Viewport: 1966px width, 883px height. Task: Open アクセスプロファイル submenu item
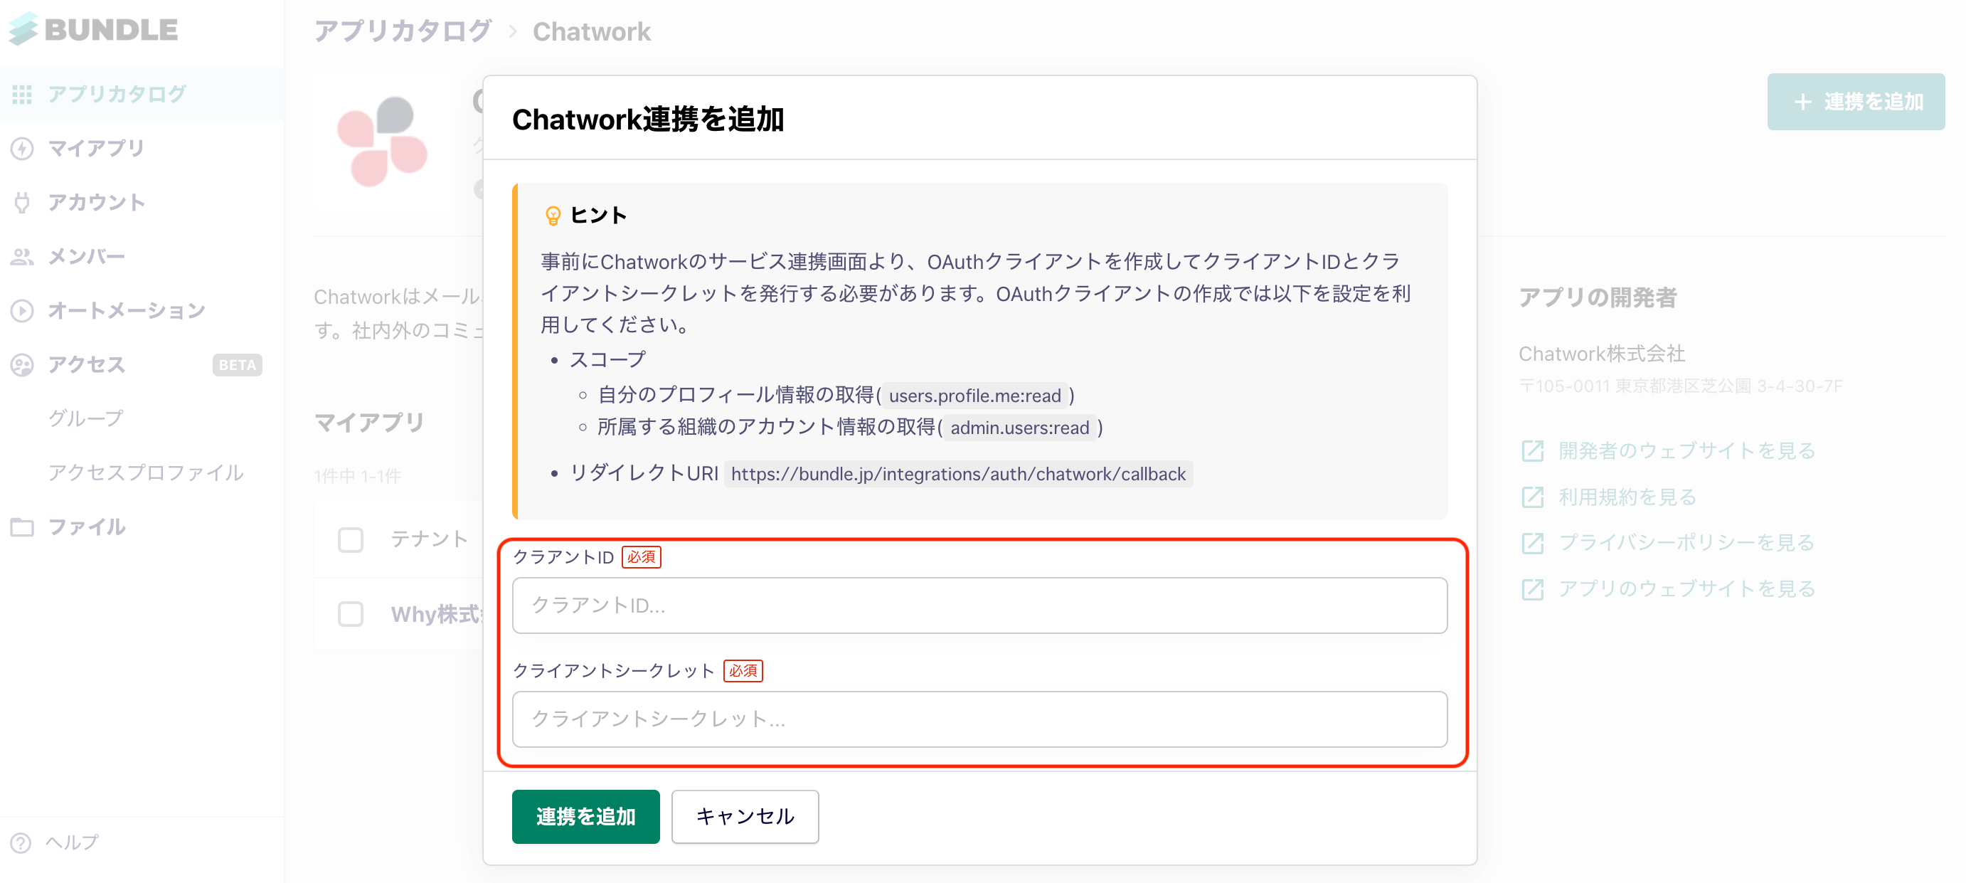coord(147,472)
